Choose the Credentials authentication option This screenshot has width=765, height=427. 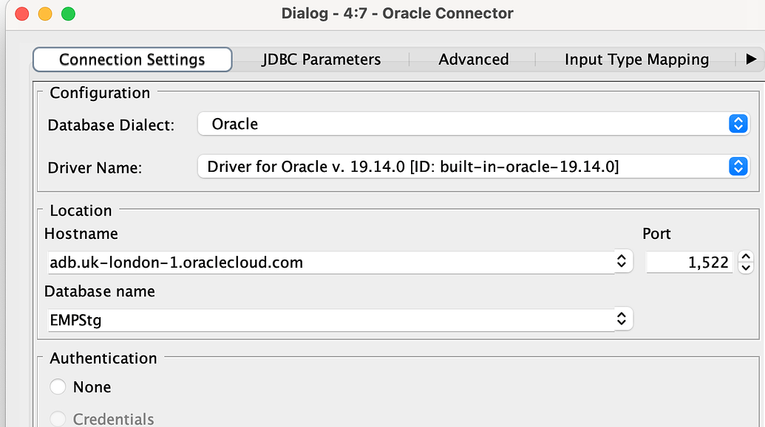tap(58, 417)
